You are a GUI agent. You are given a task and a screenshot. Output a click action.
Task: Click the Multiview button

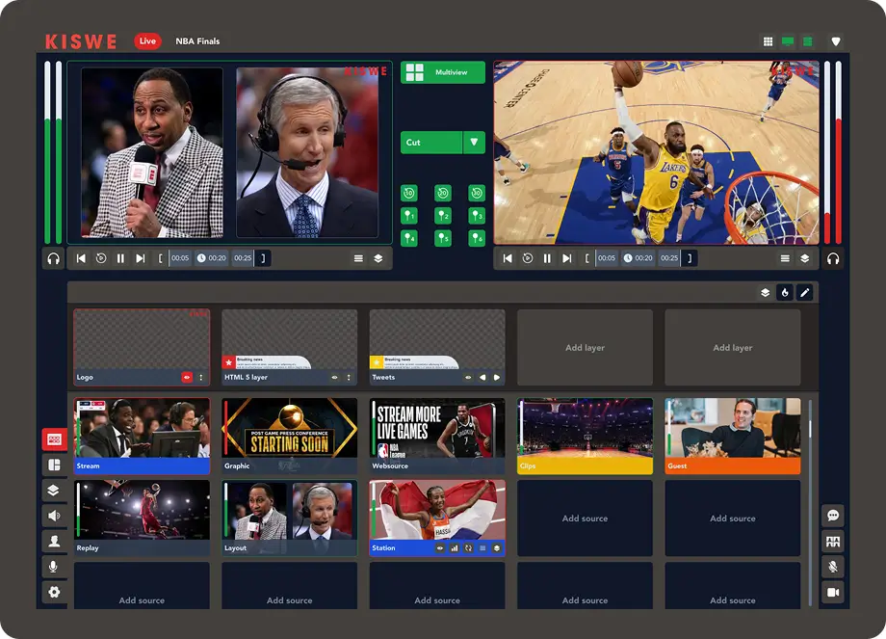tap(442, 72)
